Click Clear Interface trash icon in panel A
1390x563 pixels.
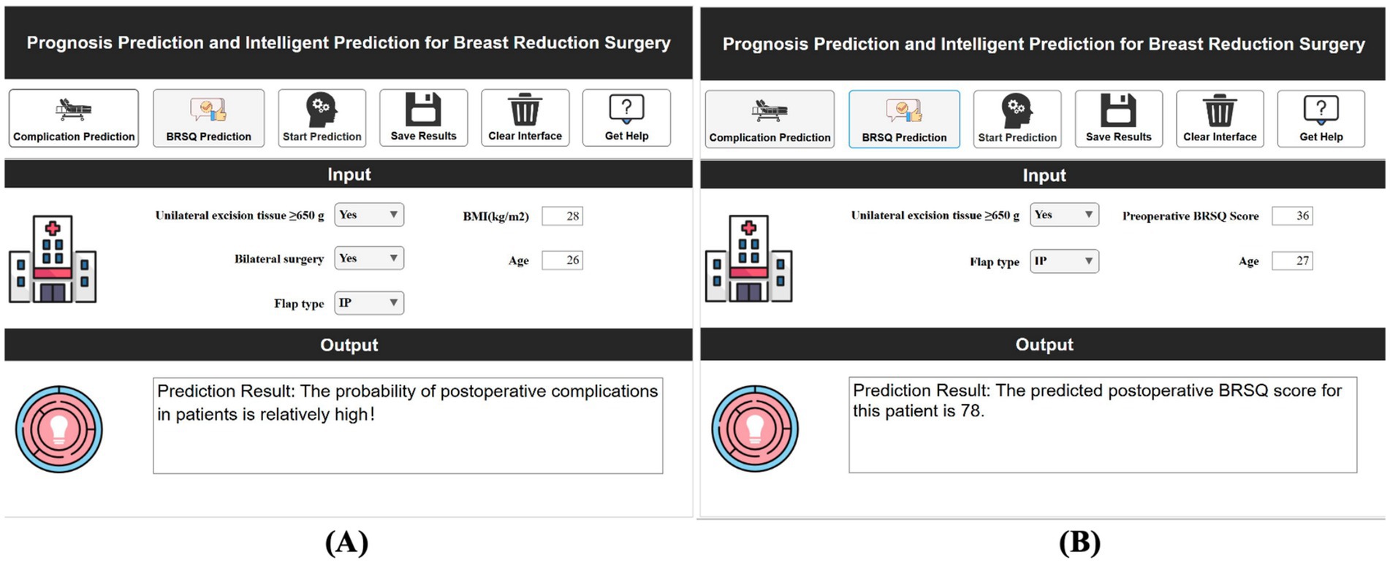525,110
